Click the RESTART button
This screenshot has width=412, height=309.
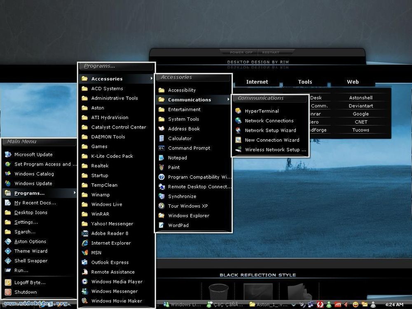point(271,53)
